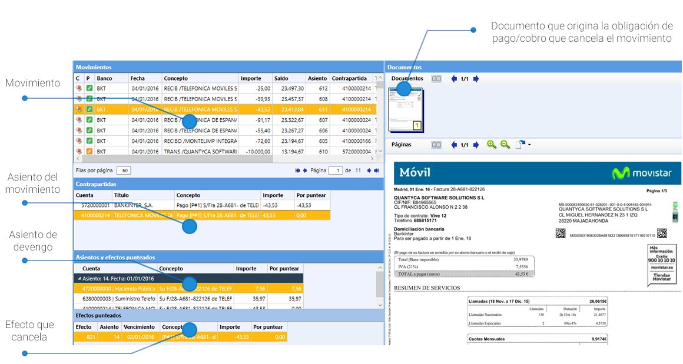
Task: Click Por puntear header in Contrapartidas table
Action: 311,195
